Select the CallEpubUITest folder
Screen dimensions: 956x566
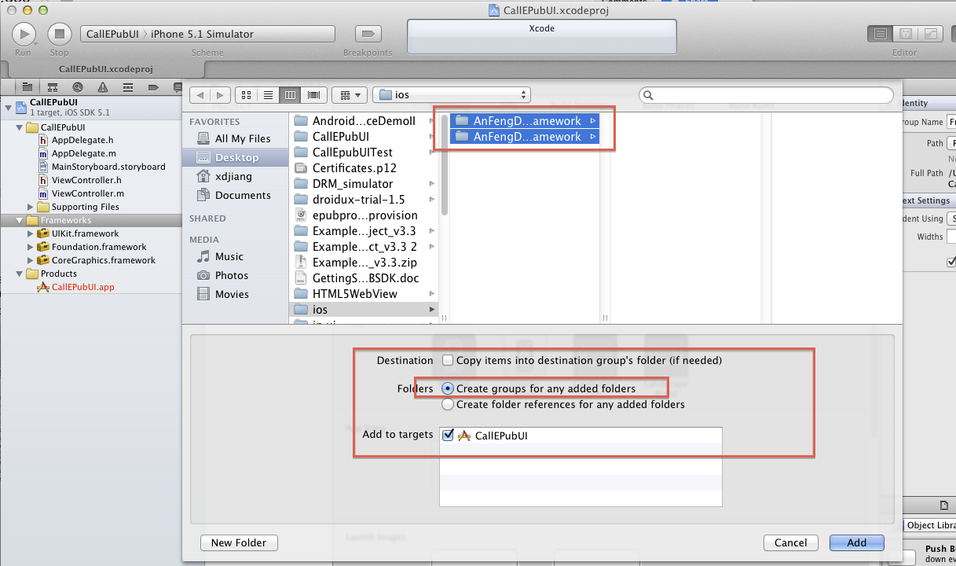coord(364,152)
